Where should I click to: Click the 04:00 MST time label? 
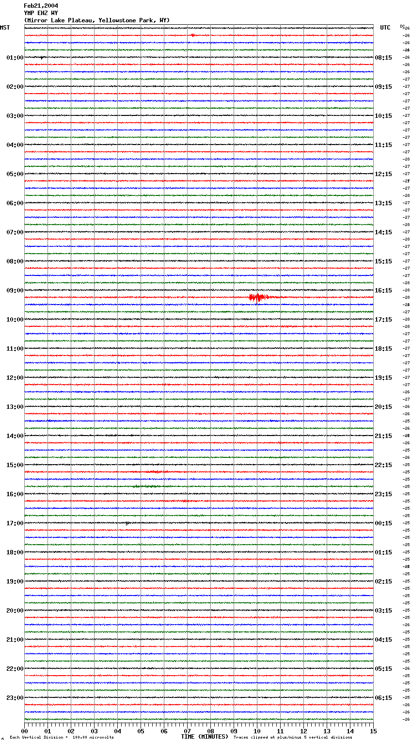15,145
